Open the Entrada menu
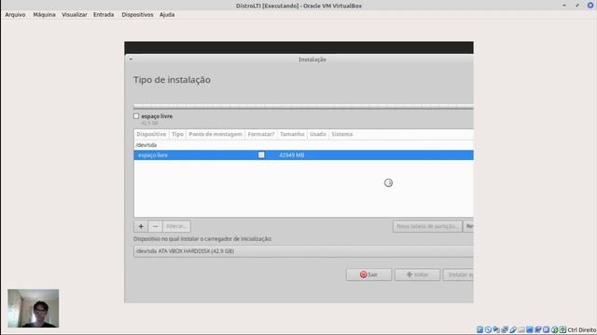597x335 pixels. [104, 15]
